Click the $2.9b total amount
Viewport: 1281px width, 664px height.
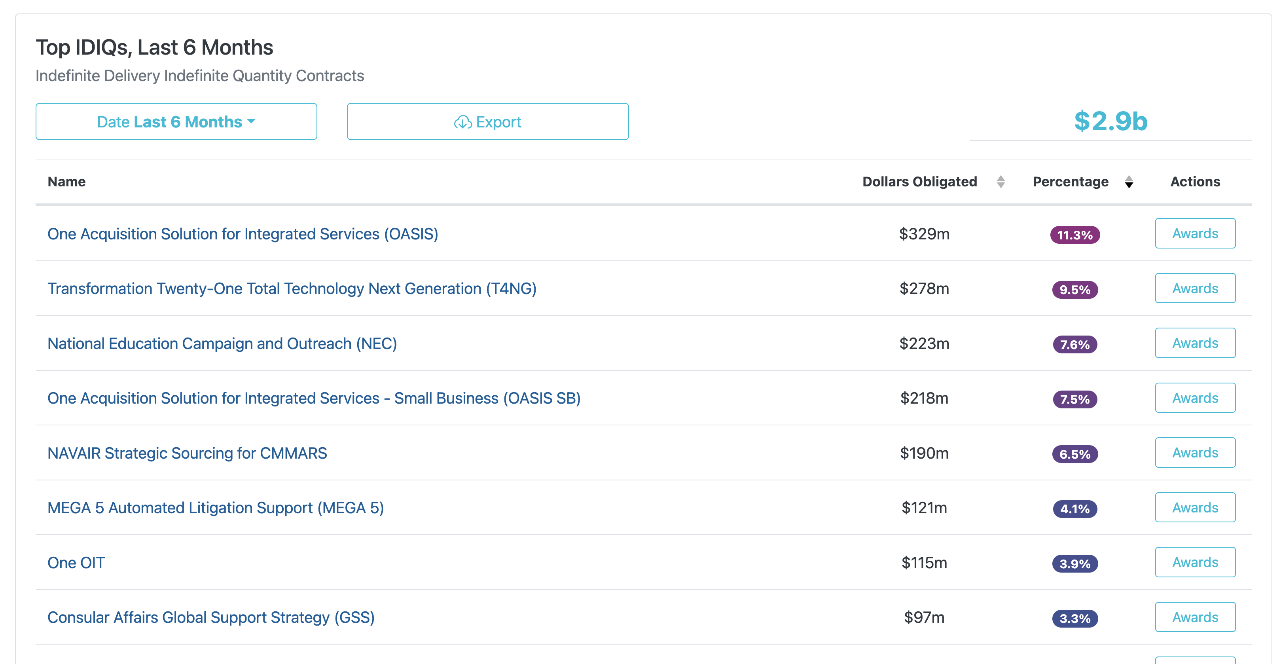coord(1110,121)
